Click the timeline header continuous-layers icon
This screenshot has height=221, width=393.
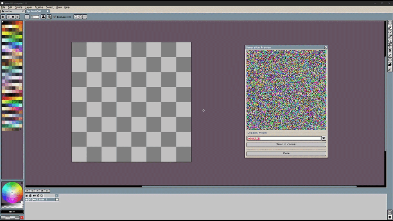tap(34, 196)
